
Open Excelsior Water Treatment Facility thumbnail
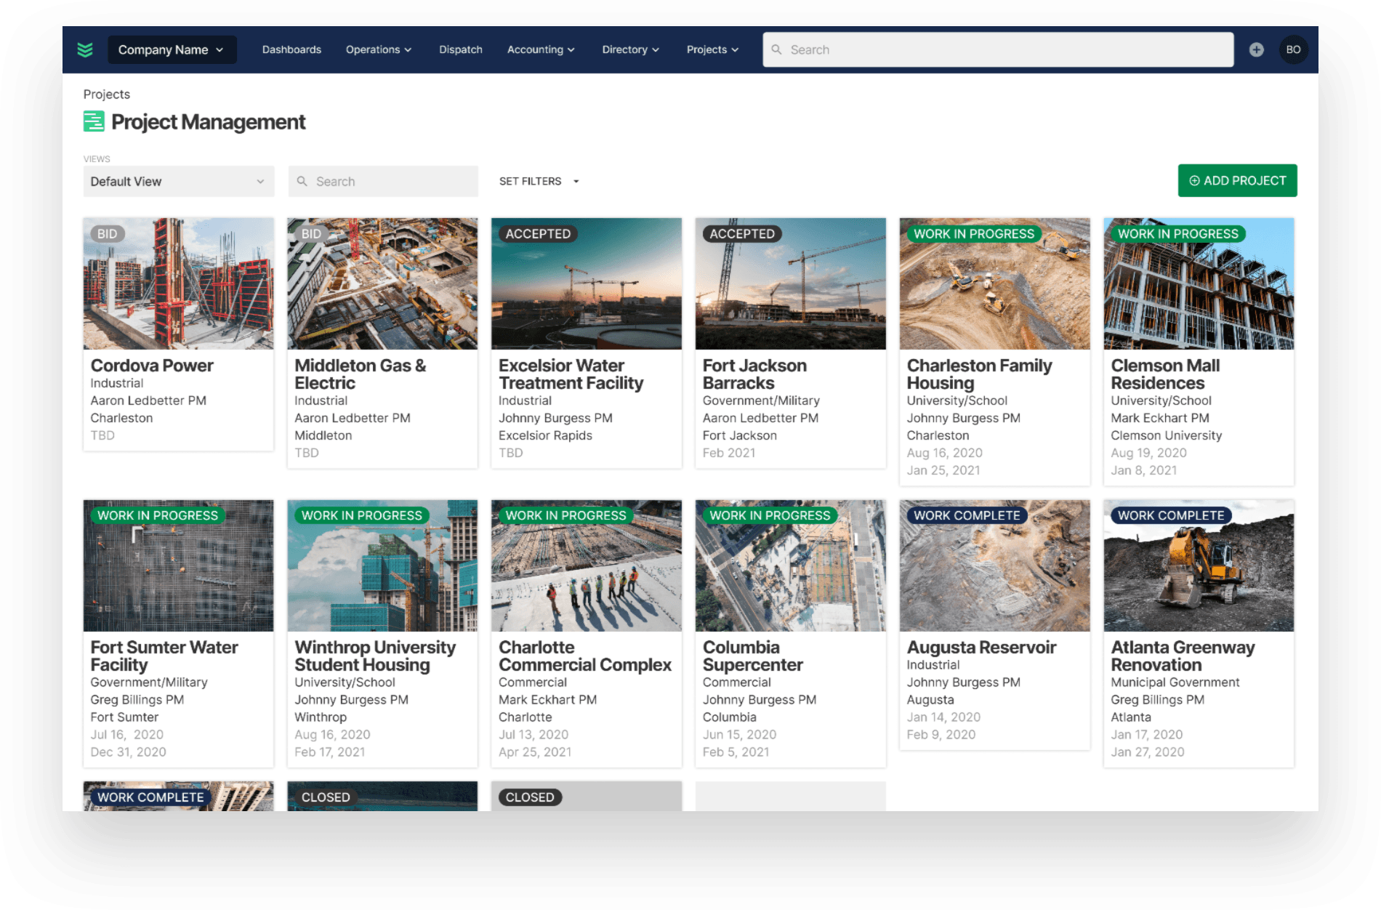coord(587,283)
